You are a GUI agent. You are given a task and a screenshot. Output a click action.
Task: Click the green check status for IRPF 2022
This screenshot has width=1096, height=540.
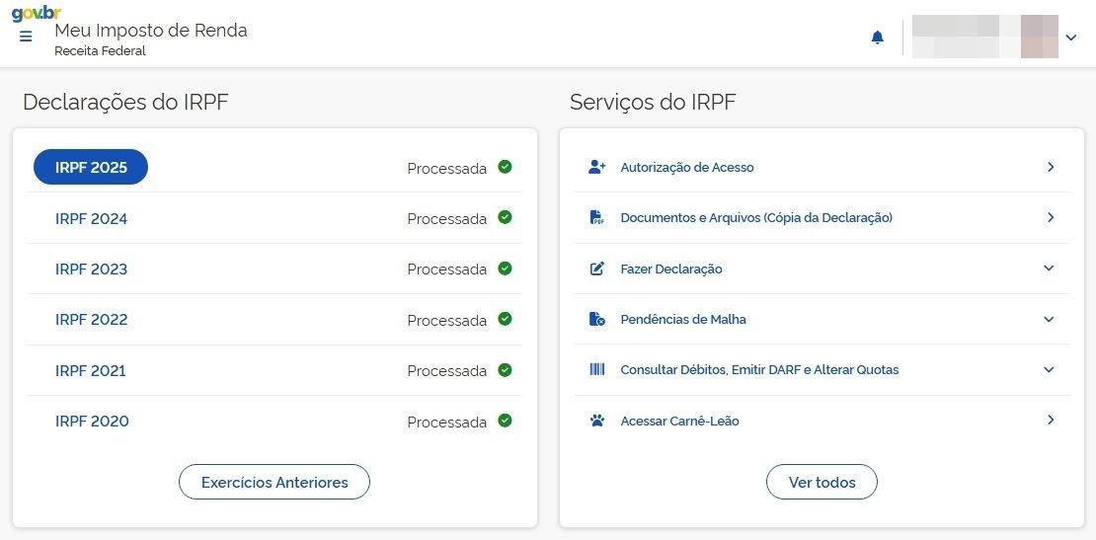(x=505, y=319)
